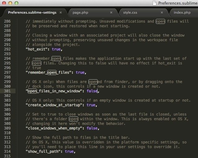The width and height of the screenshot is (198, 158).
Task: Click highlighted "open" on line 307
Action: click(x=74, y=119)
